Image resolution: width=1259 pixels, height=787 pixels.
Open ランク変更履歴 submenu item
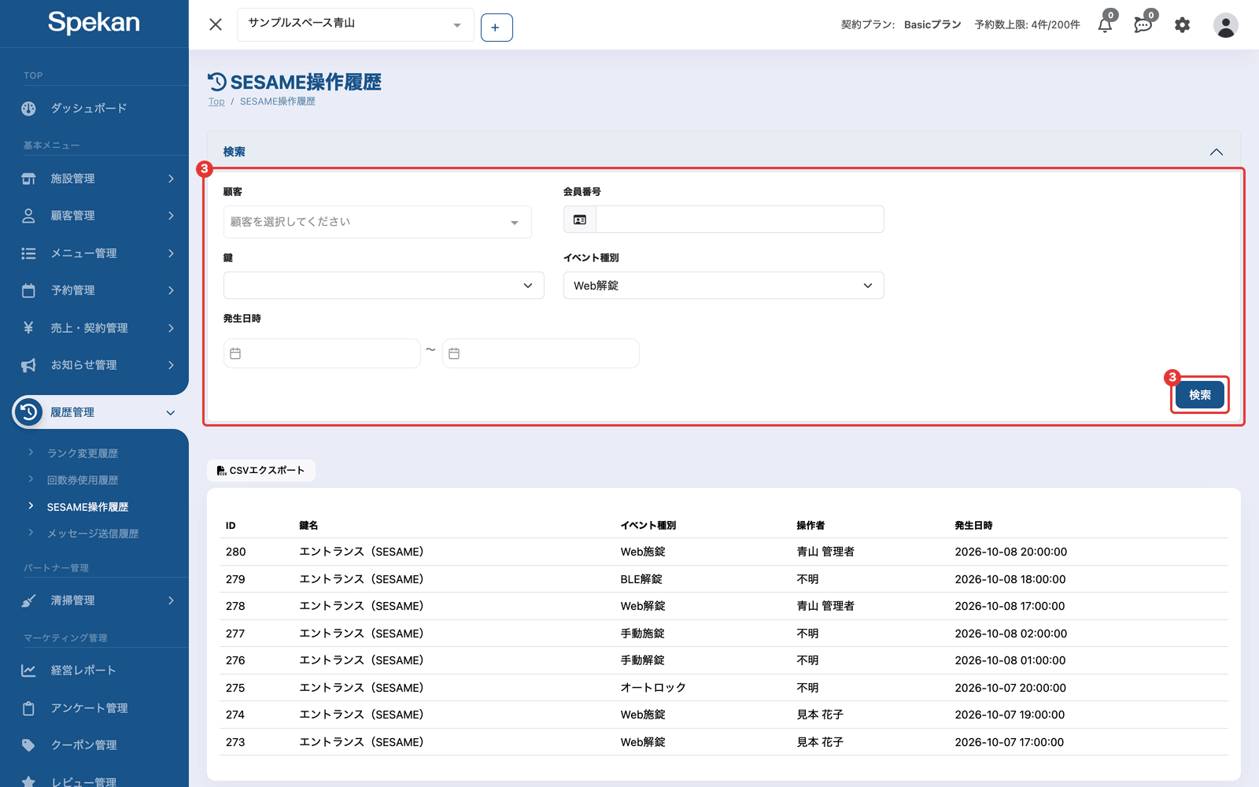point(83,453)
